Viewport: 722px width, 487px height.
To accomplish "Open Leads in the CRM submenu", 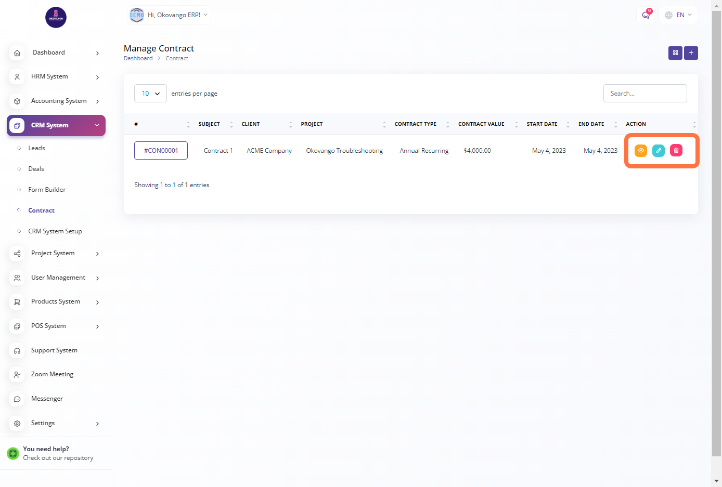I will coord(36,148).
